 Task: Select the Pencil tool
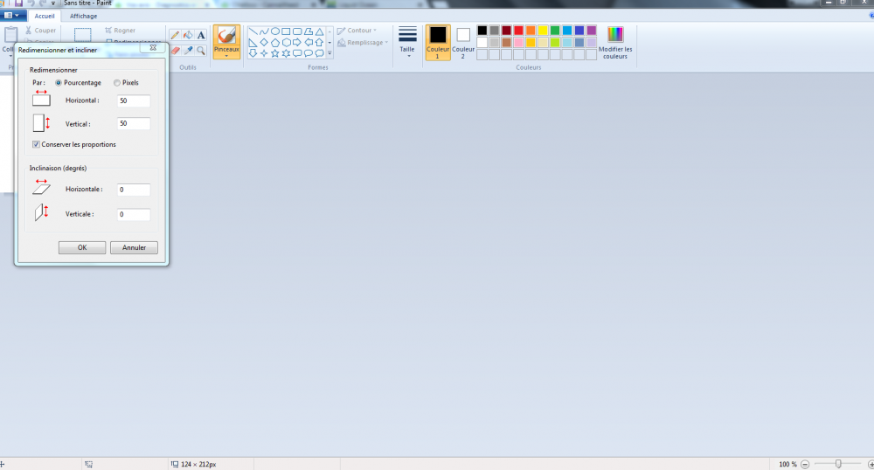[175, 35]
